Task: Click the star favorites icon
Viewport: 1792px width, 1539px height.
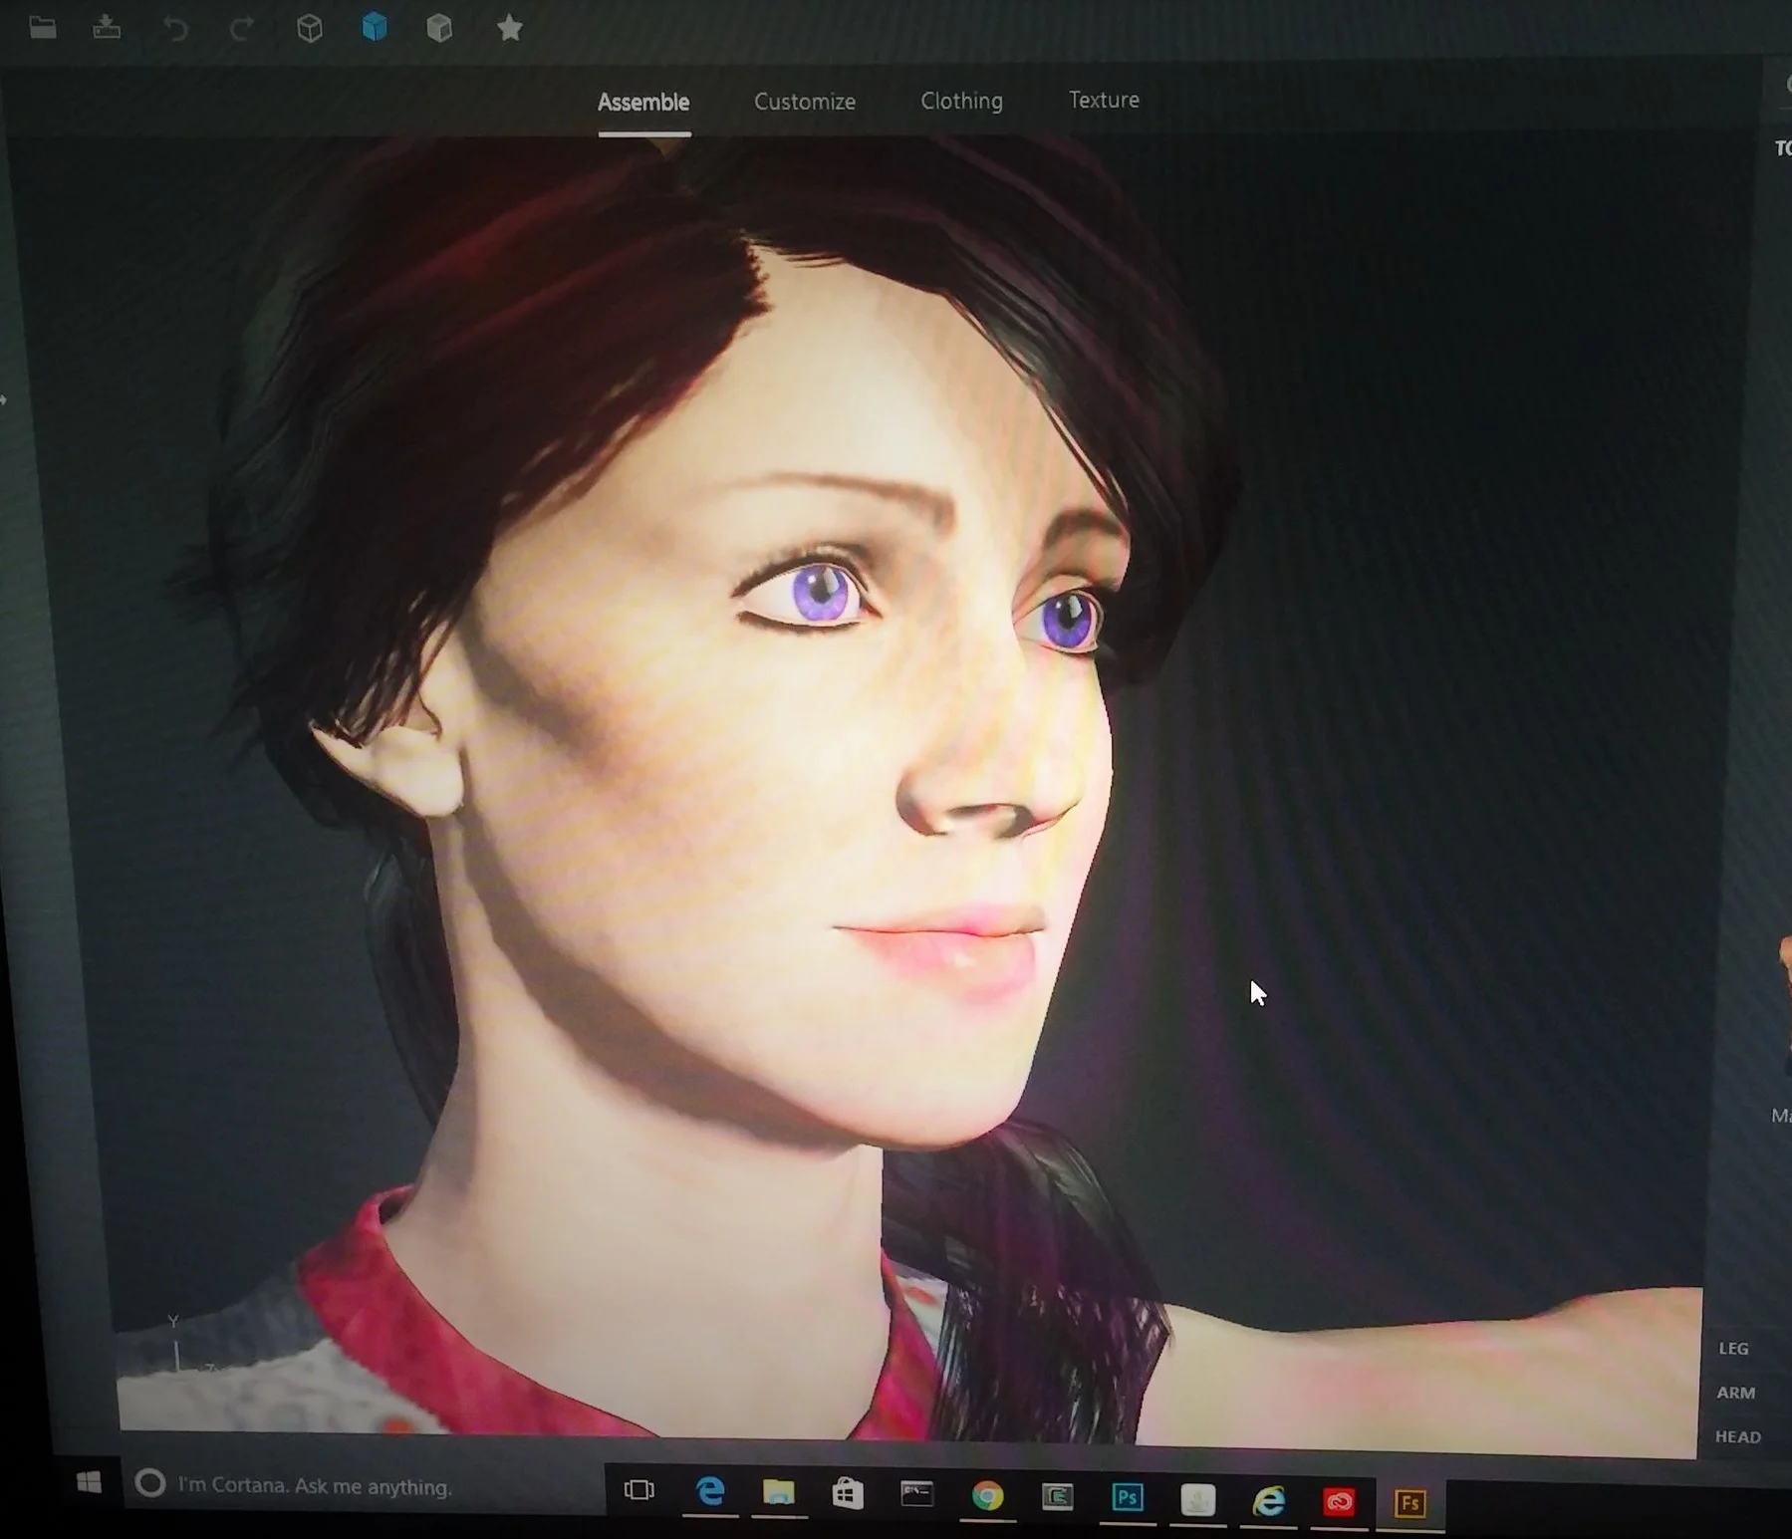Action: click(509, 28)
